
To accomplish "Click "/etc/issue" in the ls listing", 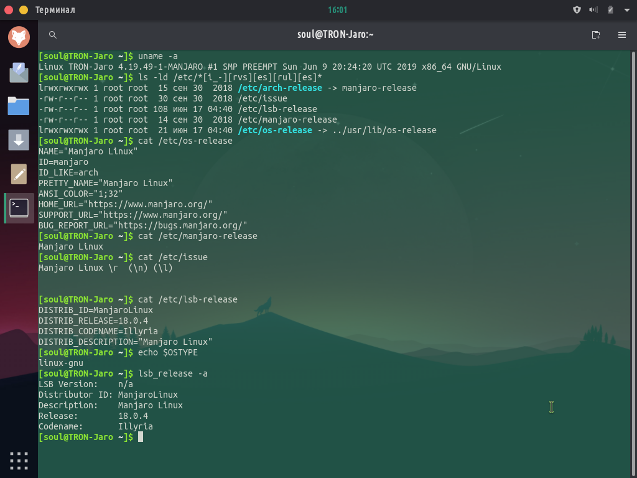I will pyautogui.click(x=263, y=98).
